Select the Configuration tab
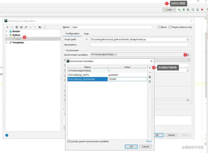The height and width of the screenshot is (153, 208). pos(72,33)
